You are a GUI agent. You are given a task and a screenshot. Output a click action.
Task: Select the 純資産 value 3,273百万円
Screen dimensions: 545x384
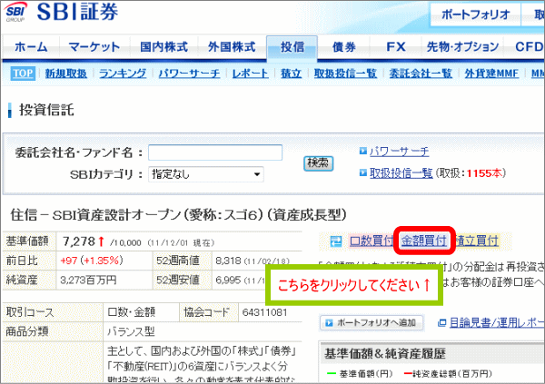(x=88, y=281)
